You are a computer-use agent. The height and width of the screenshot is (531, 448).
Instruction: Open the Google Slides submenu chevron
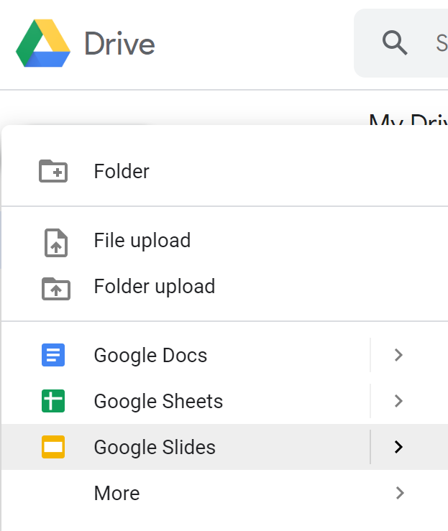point(399,447)
